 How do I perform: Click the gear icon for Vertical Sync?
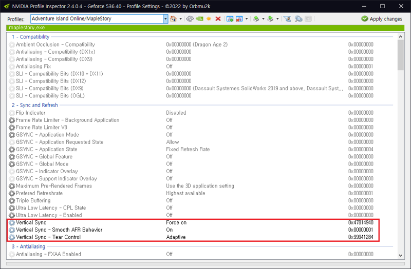[x=12, y=223]
